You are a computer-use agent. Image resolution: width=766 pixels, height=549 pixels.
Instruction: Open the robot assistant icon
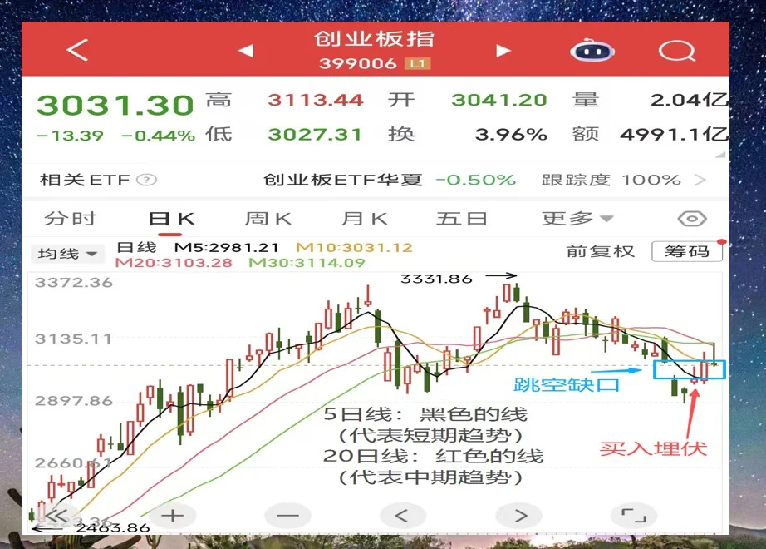pyautogui.click(x=592, y=50)
